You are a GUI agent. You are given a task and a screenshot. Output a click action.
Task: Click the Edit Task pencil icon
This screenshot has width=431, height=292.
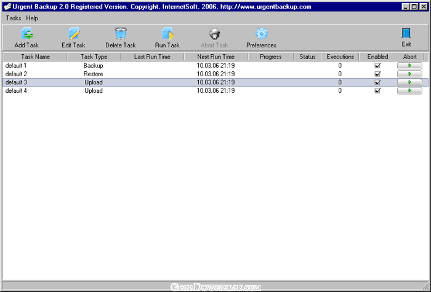click(74, 33)
